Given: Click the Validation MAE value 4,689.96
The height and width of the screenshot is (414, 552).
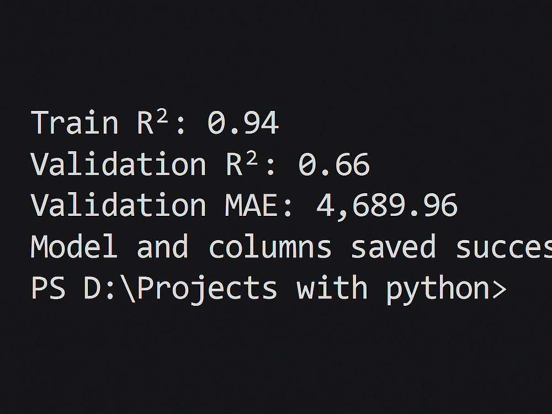Looking at the screenshot, I should click(387, 205).
